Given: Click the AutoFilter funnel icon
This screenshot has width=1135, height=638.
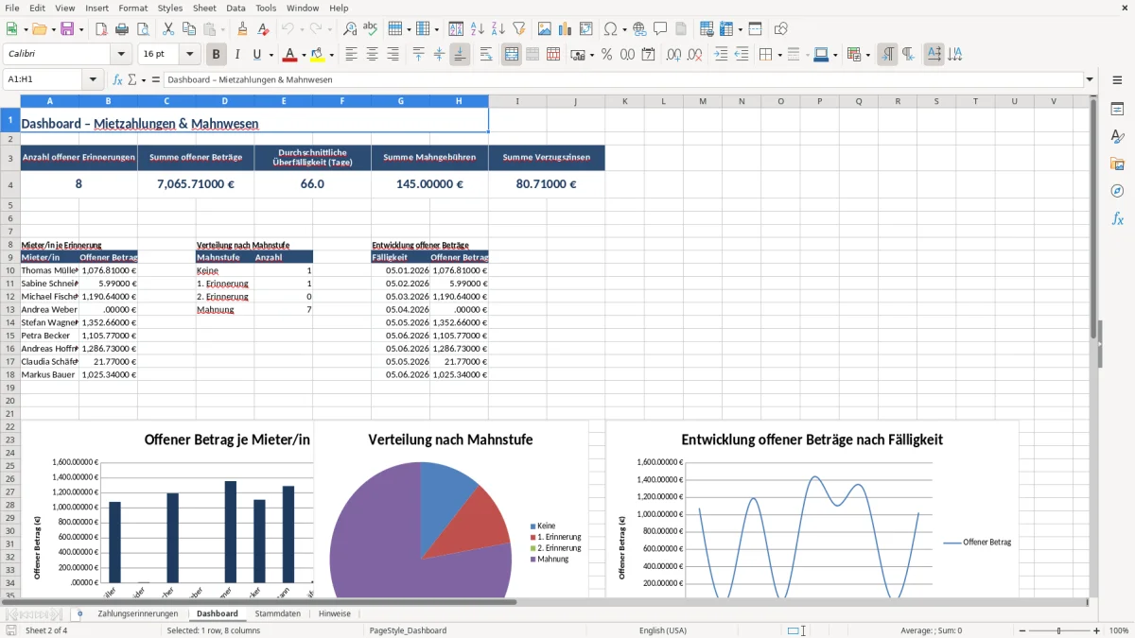Looking at the screenshot, I should pos(518,29).
